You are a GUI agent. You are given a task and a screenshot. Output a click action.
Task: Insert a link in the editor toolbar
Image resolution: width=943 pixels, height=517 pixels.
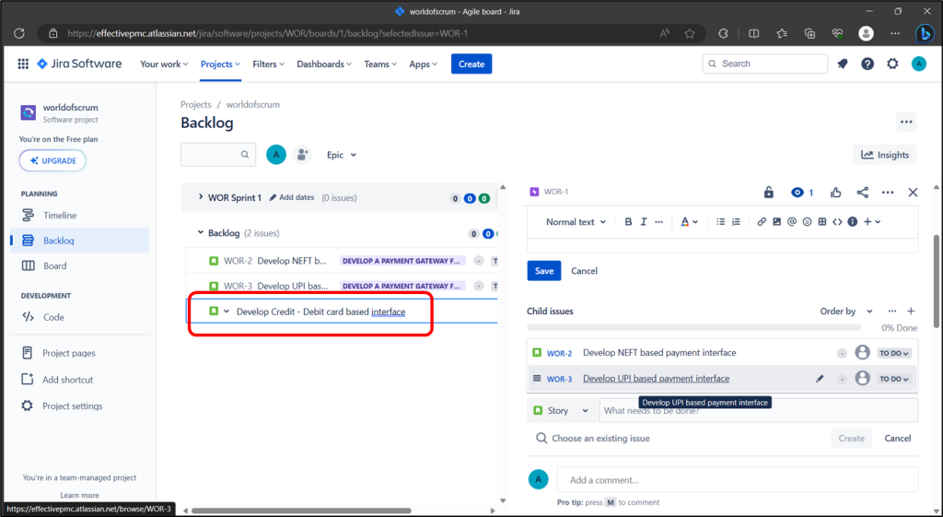pos(762,222)
